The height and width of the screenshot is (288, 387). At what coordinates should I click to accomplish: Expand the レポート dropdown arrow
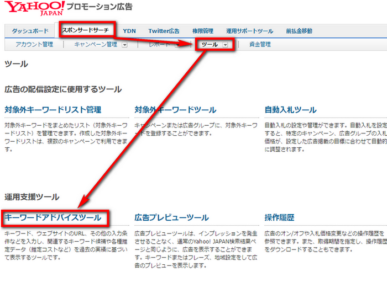[x=178, y=45]
